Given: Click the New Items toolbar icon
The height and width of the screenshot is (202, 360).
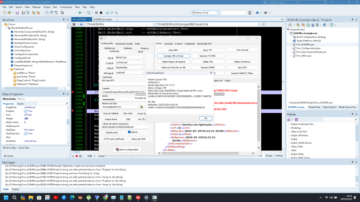Looking at the screenshot, I should 4,13.
